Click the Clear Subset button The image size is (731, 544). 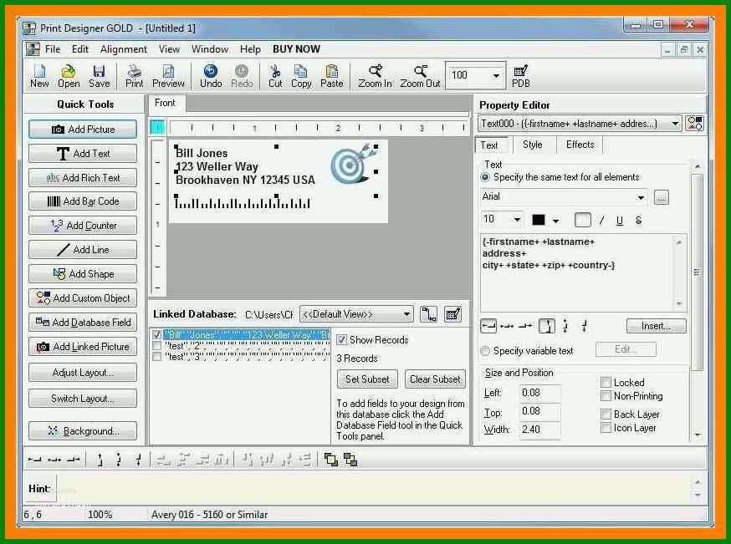[x=435, y=379]
